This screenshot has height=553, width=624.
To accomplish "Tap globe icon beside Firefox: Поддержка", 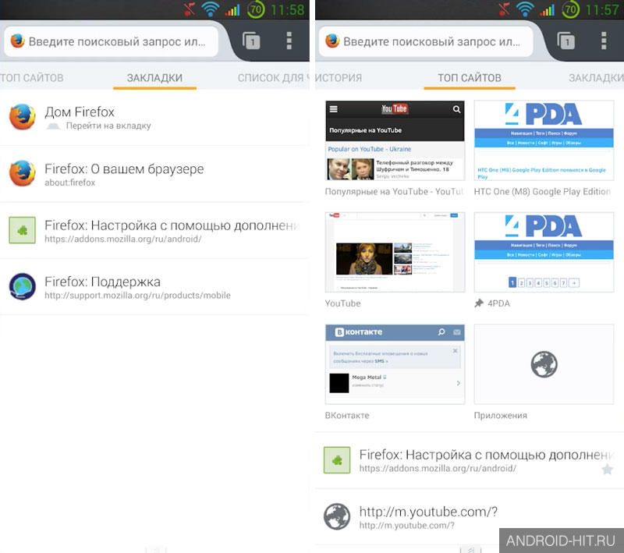I will 23,286.
